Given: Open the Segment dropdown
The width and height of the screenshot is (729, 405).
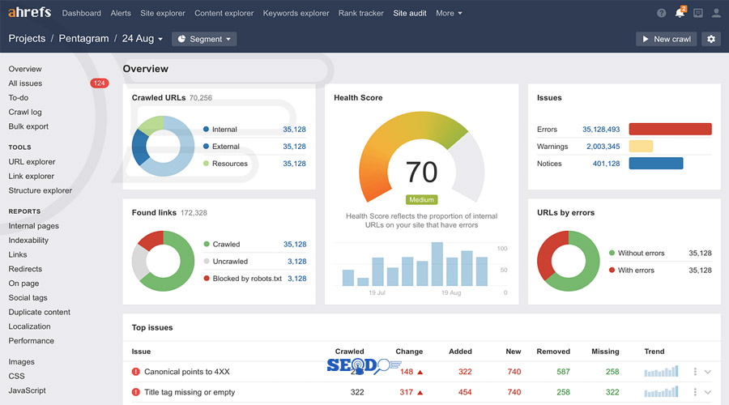Looking at the screenshot, I should (x=204, y=39).
